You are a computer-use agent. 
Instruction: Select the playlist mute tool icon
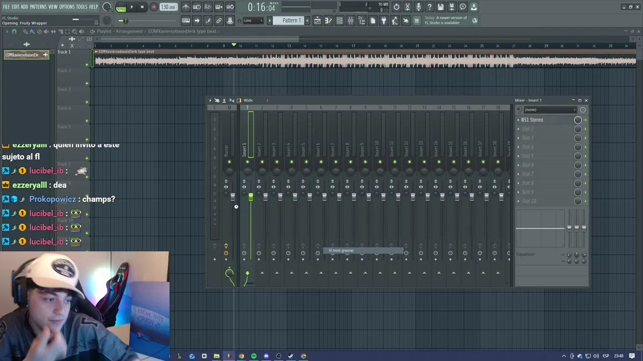pos(46,32)
